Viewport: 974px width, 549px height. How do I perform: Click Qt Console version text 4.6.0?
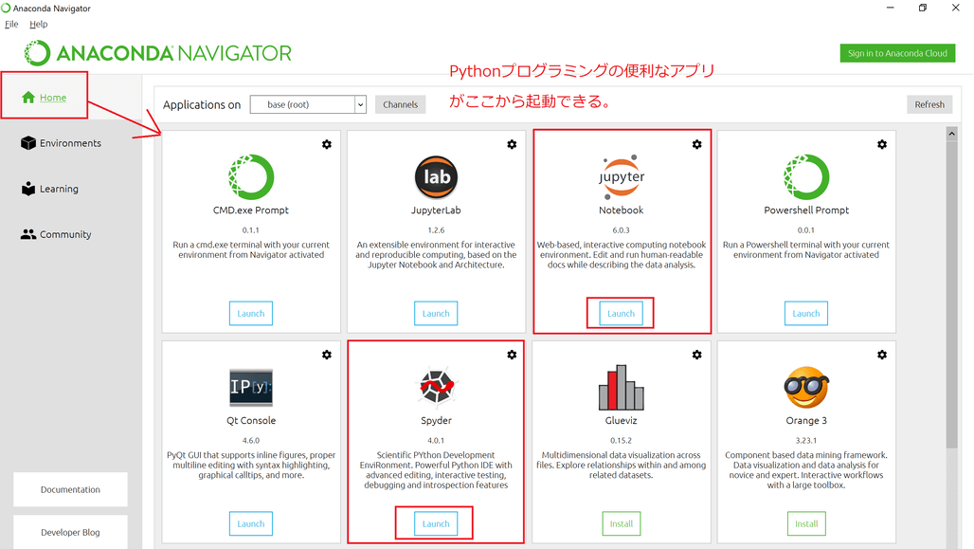pos(251,440)
